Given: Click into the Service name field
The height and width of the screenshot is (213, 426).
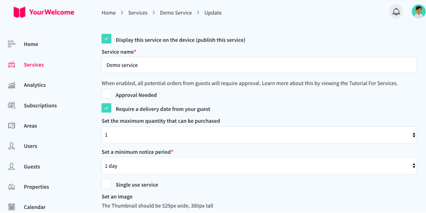Looking at the screenshot, I should (259, 65).
